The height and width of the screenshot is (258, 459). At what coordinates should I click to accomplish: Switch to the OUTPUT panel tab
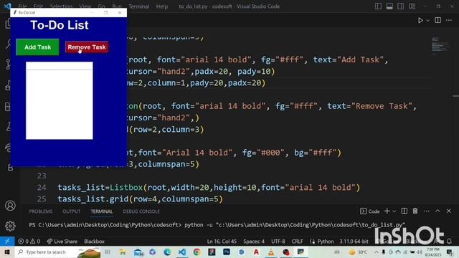pos(71,211)
